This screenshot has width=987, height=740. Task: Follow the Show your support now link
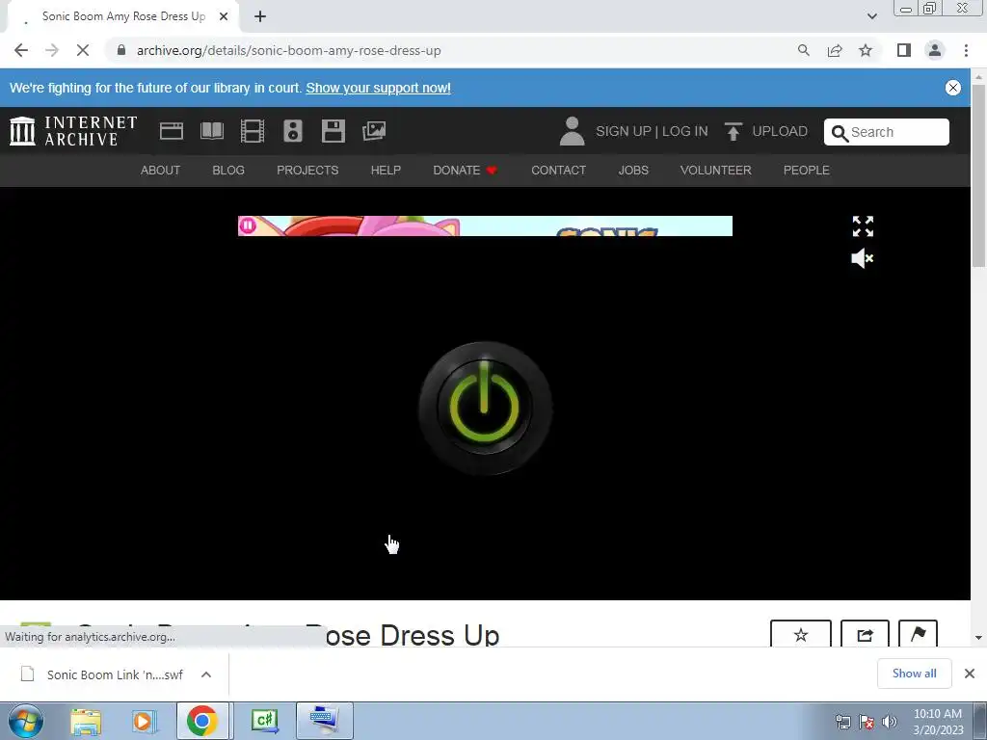[x=378, y=88]
